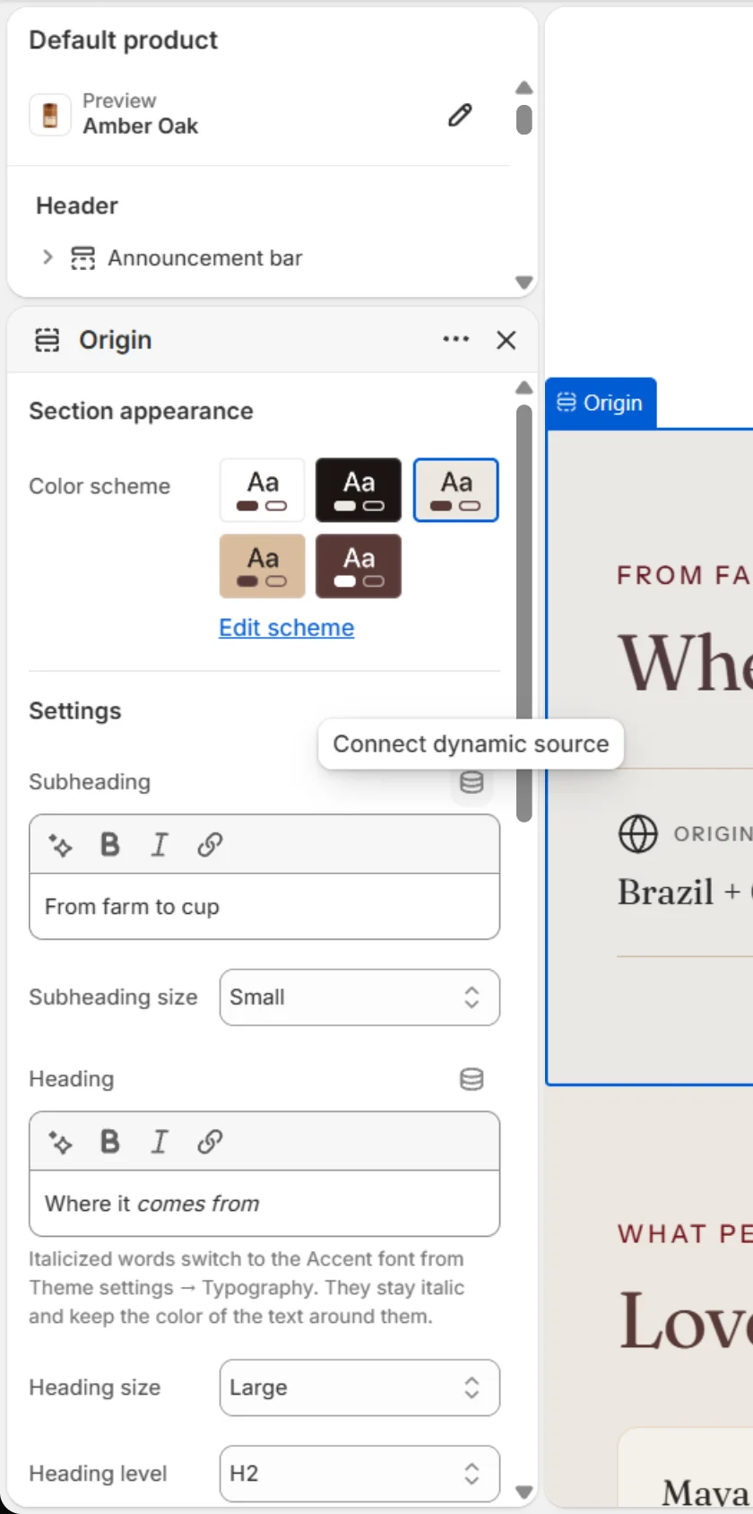Connect dynamic source for Heading
Viewport: 753px width, 1514px height.
point(472,1079)
